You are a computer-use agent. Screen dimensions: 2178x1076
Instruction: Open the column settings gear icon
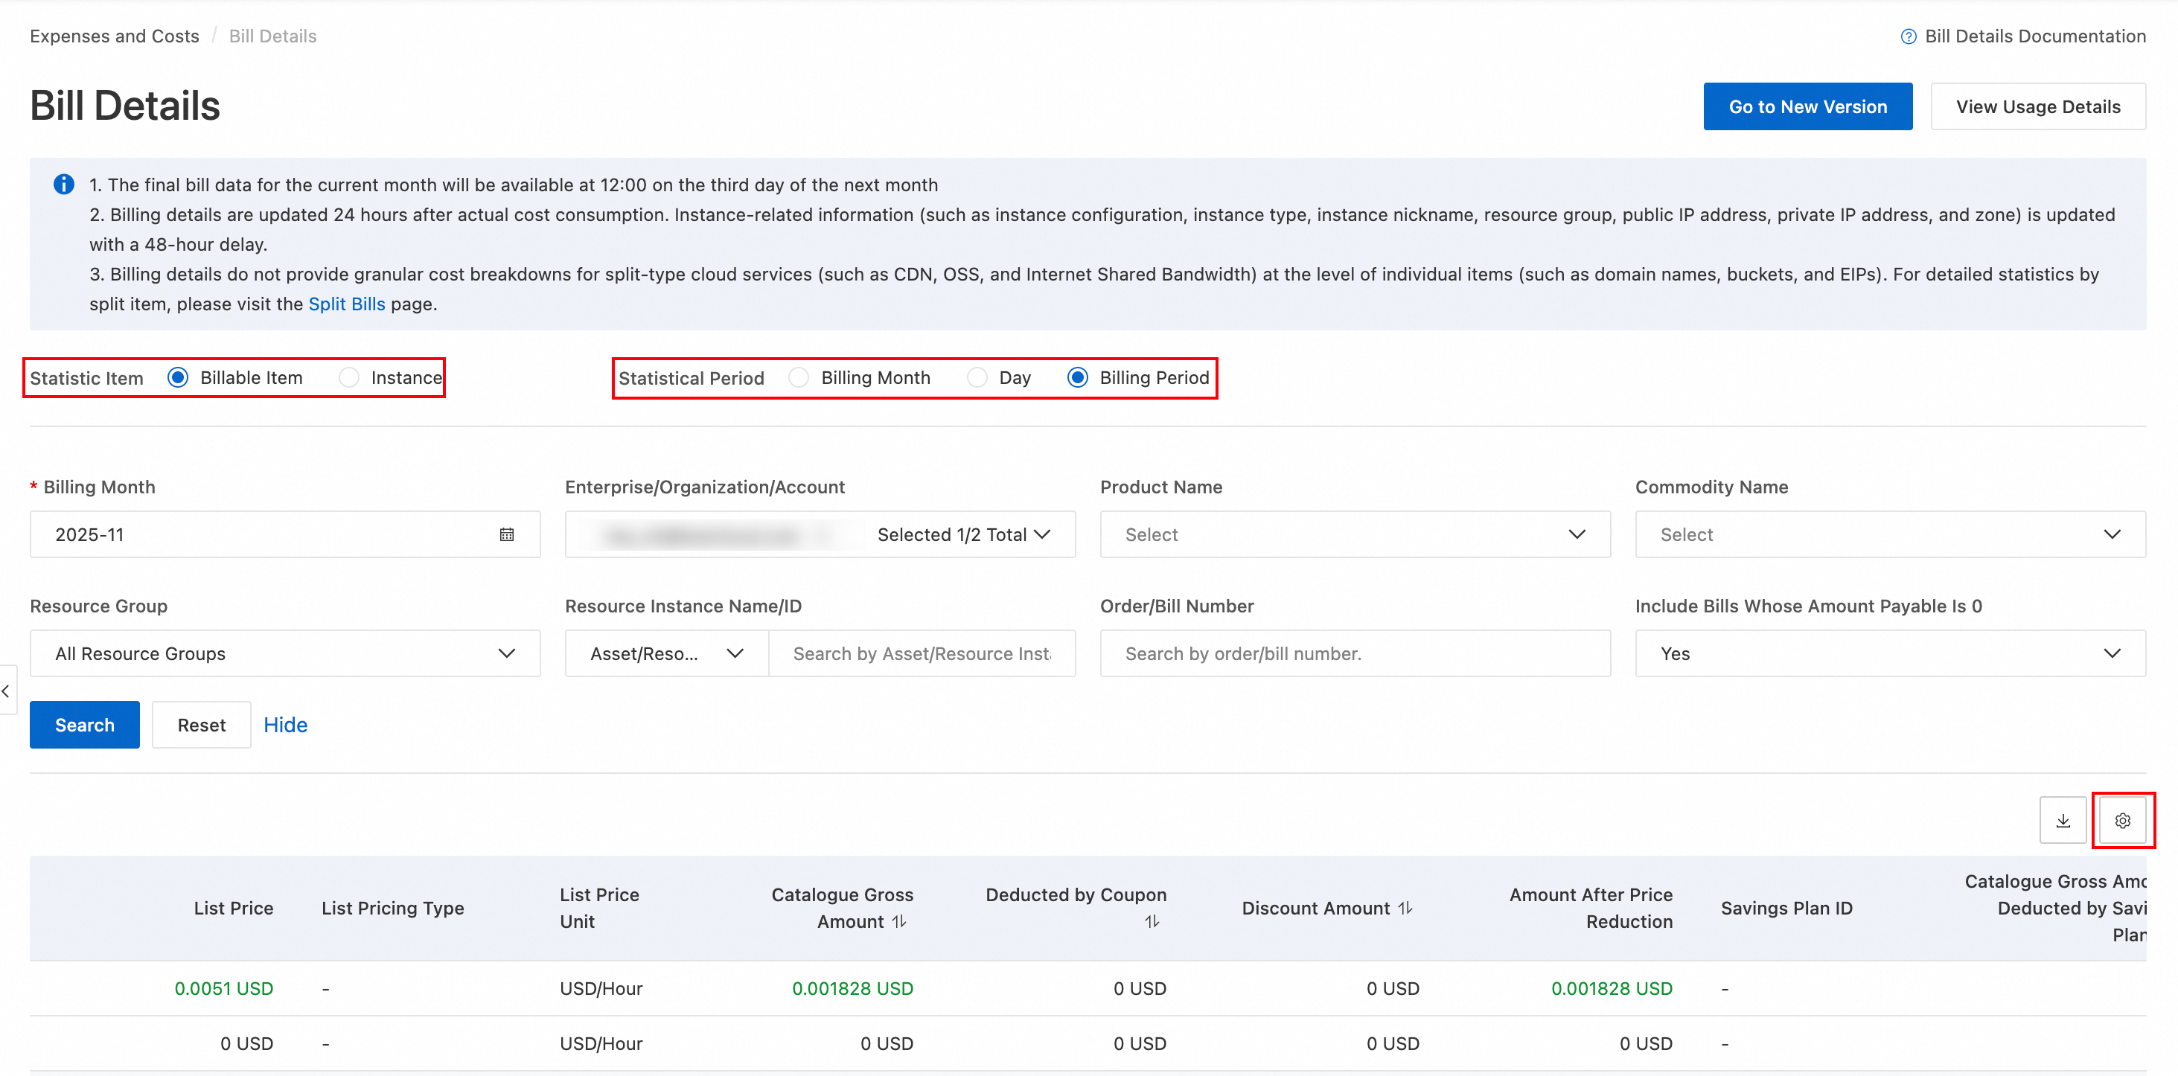(2121, 820)
